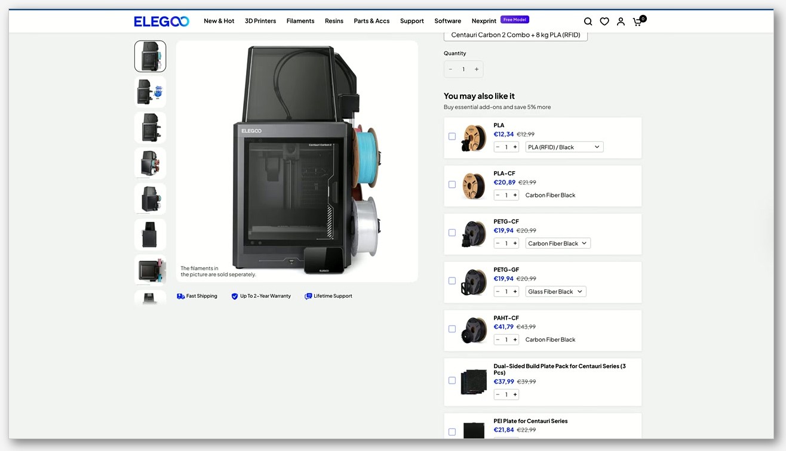The height and width of the screenshot is (451, 786).
Task: Select the third product thumbnail
Action: coord(150,128)
